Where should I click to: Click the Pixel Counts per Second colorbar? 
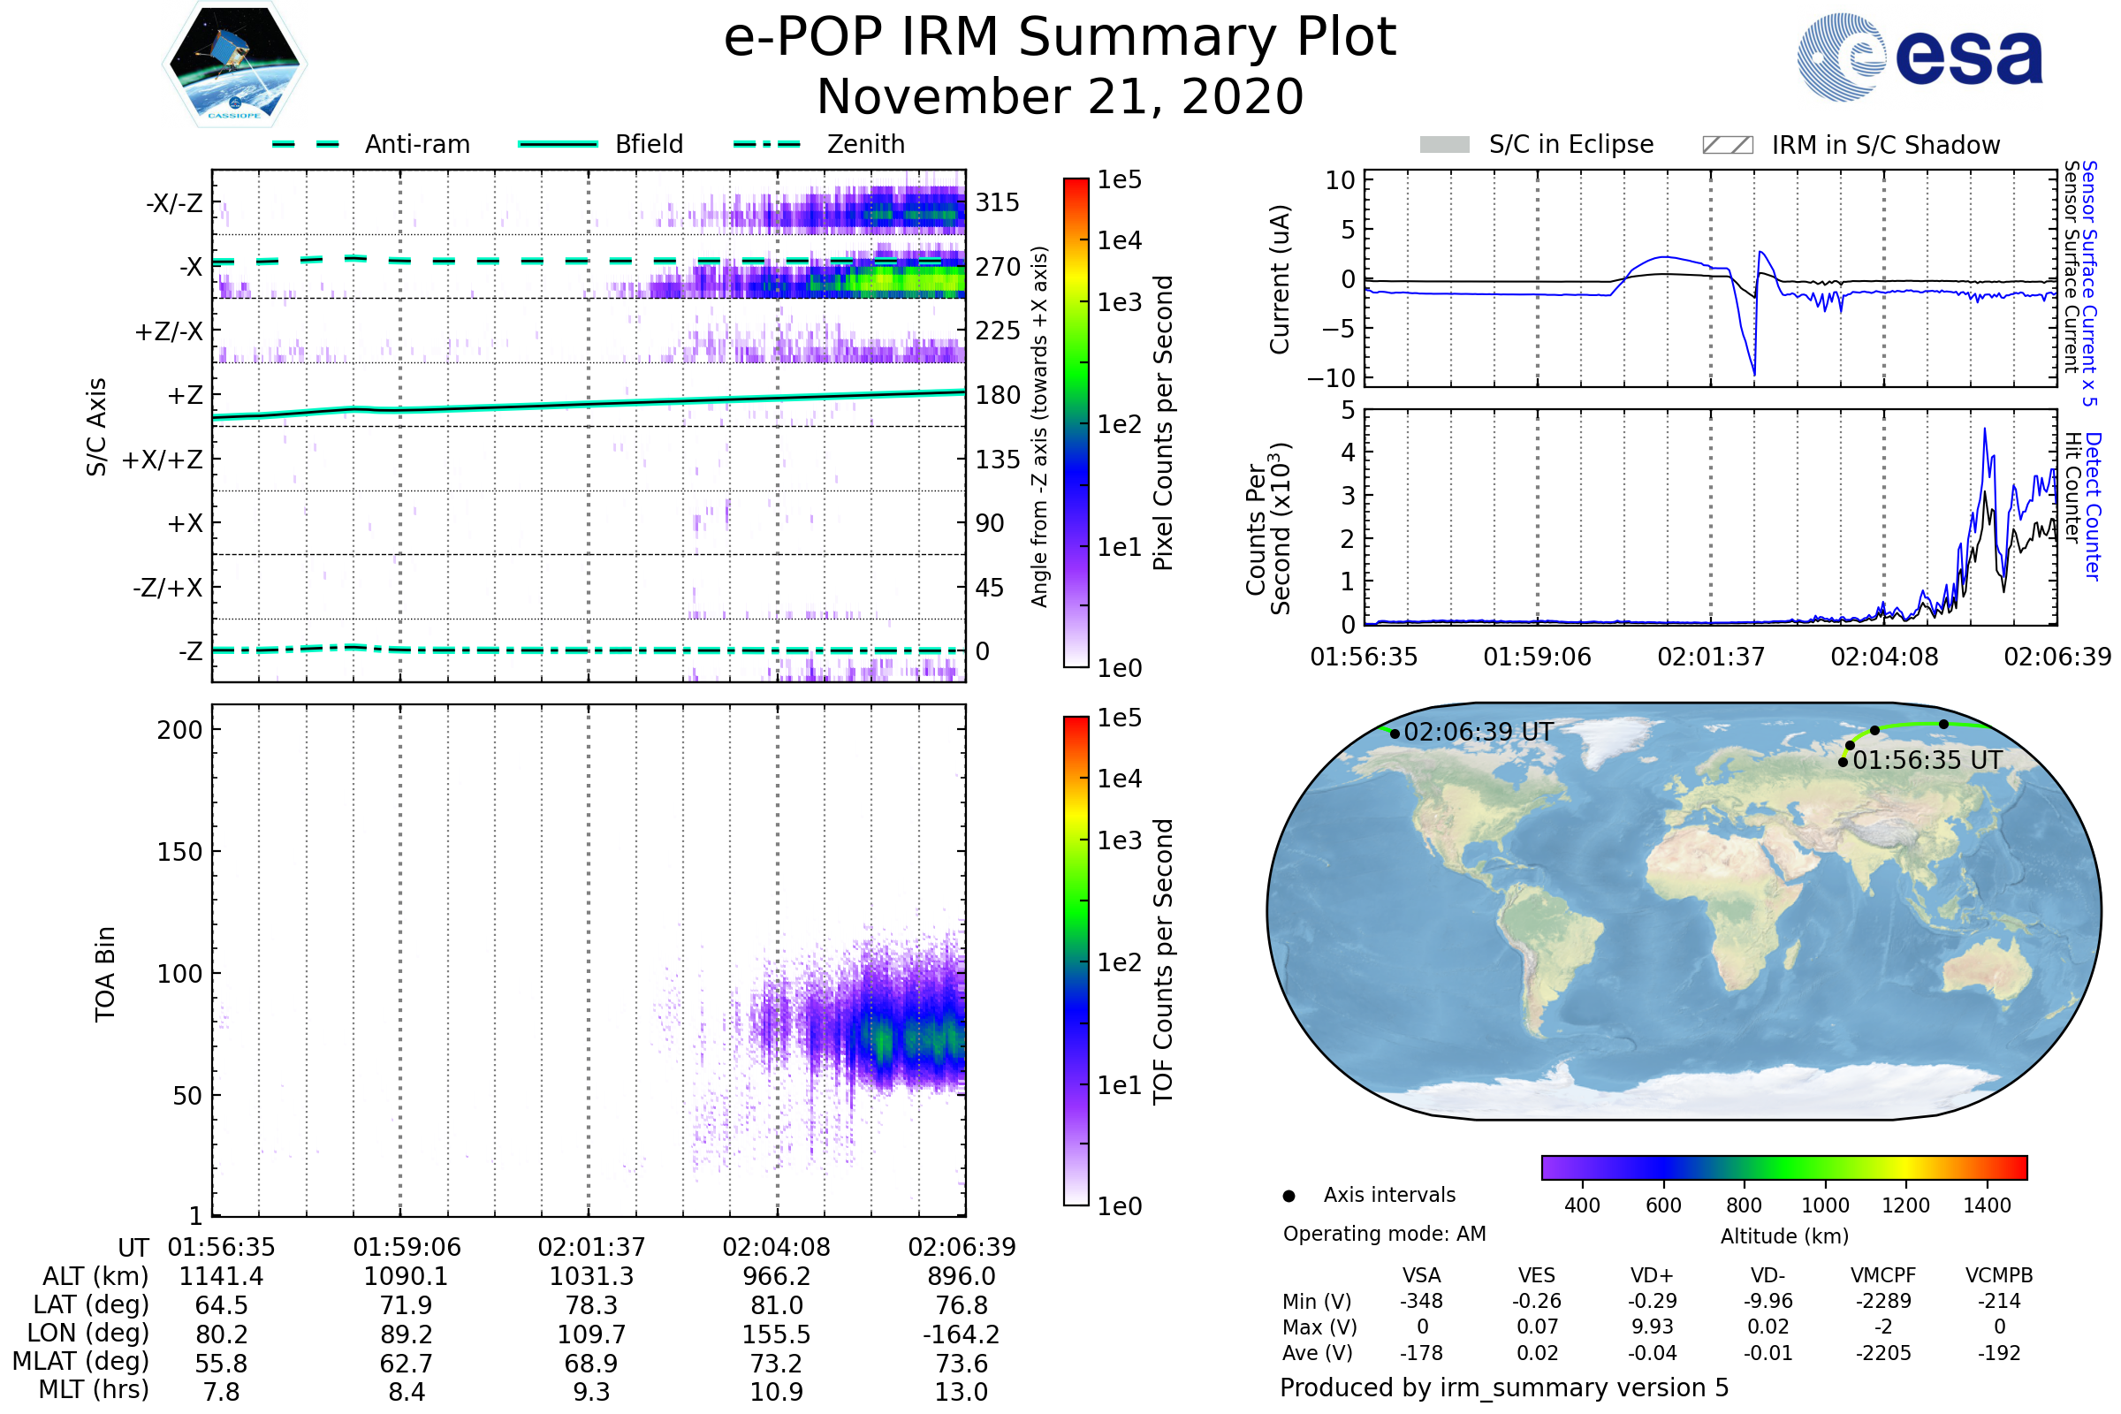1076,422
